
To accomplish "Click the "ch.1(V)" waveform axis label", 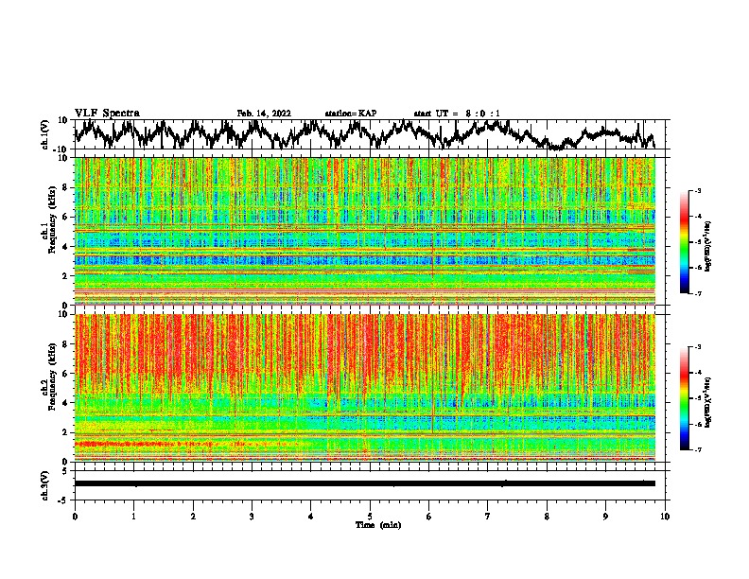I will tap(45, 134).
